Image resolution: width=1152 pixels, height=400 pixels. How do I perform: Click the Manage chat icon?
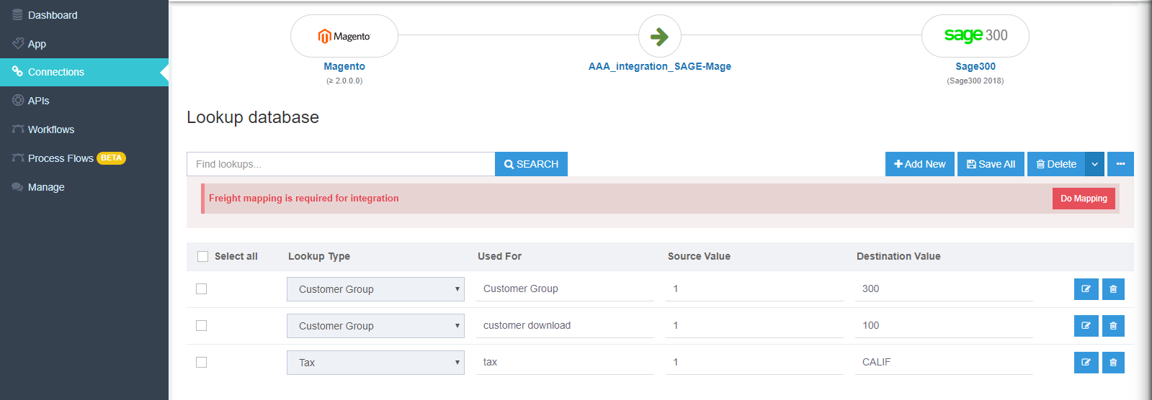pos(17,187)
